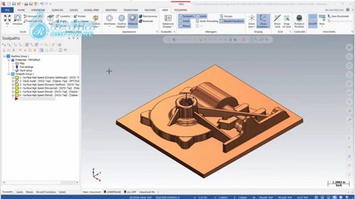Toggle the Toolpaths manager checkbox
Image resolution: width=355 pixels, height=199 pixels.
186,16
